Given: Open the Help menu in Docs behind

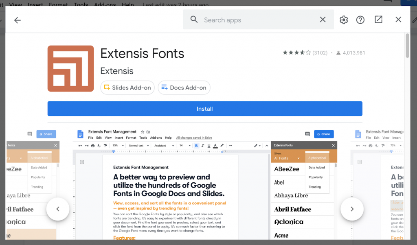Looking at the screenshot, I should [127, 4].
